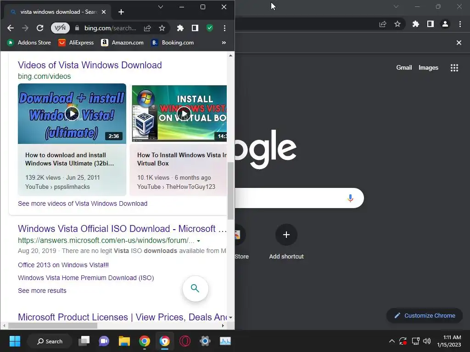Click See more results link

42,291
